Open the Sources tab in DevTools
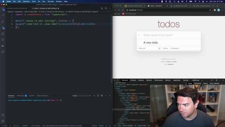This screenshot has width=225, height=127. (141, 80)
